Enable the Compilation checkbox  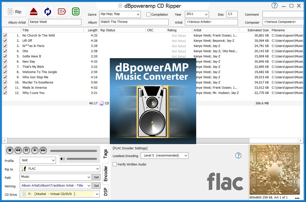click(x=148, y=14)
